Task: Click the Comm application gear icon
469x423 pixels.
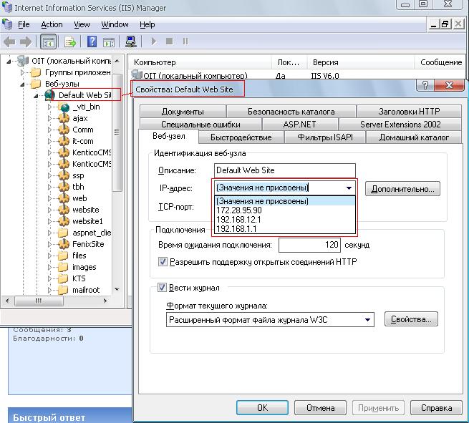Action: [x=64, y=130]
